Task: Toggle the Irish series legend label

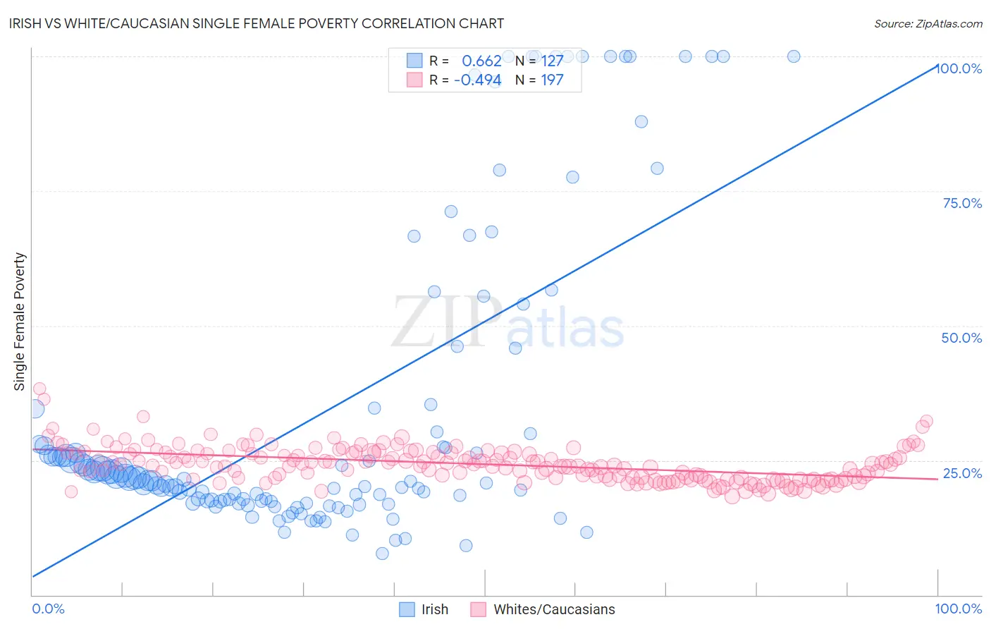Action: (x=435, y=609)
